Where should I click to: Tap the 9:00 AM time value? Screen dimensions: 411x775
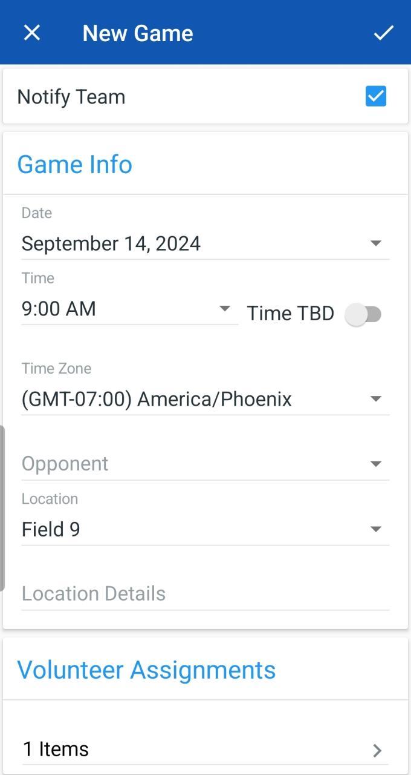pos(59,309)
